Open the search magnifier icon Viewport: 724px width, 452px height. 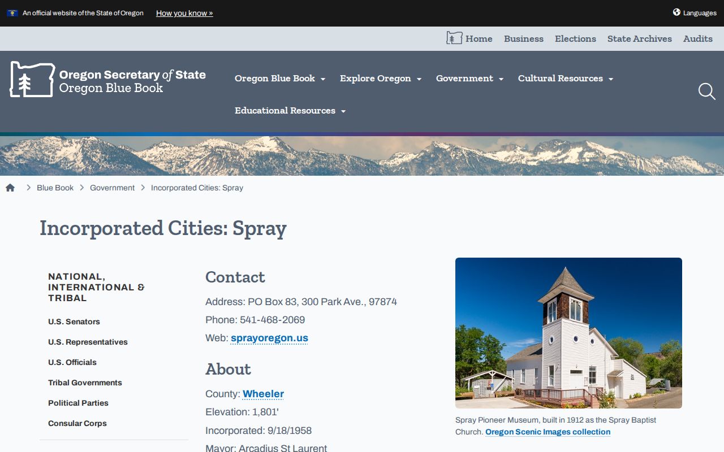coord(706,91)
